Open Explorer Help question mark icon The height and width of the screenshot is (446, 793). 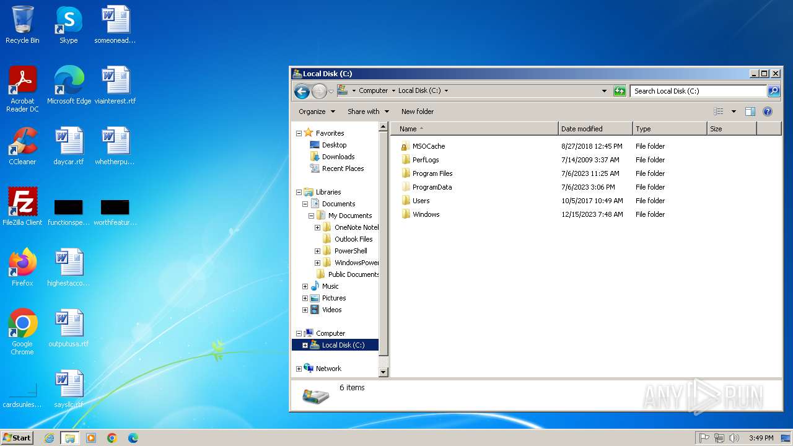(768, 111)
